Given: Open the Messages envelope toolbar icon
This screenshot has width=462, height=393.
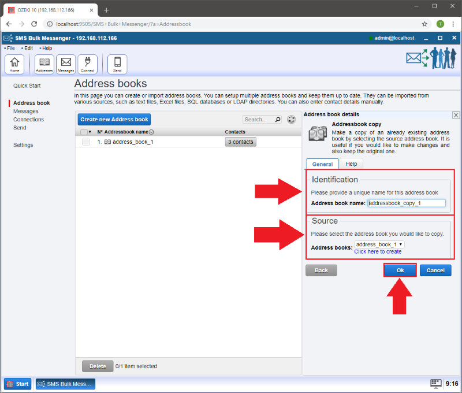Looking at the screenshot, I should pos(66,64).
